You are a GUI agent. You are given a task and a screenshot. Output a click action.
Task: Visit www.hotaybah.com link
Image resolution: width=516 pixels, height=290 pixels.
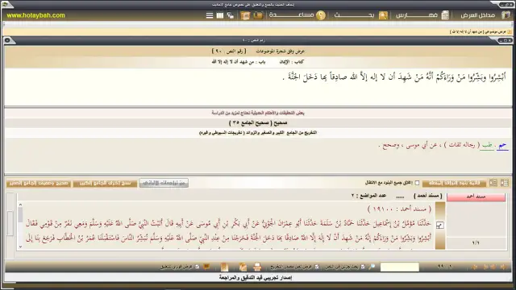(x=35, y=15)
